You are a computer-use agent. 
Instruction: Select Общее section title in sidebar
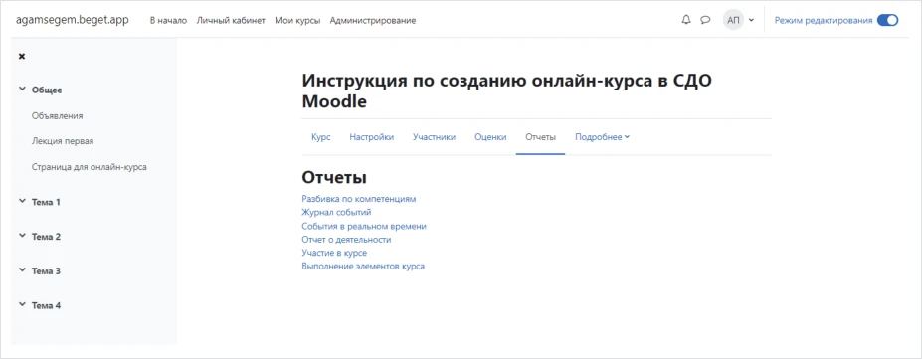47,90
